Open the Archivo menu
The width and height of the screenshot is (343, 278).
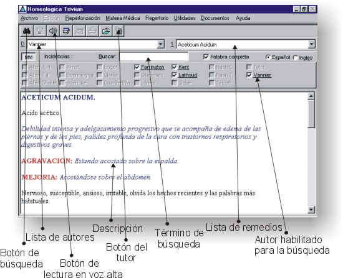[x=29, y=18]
